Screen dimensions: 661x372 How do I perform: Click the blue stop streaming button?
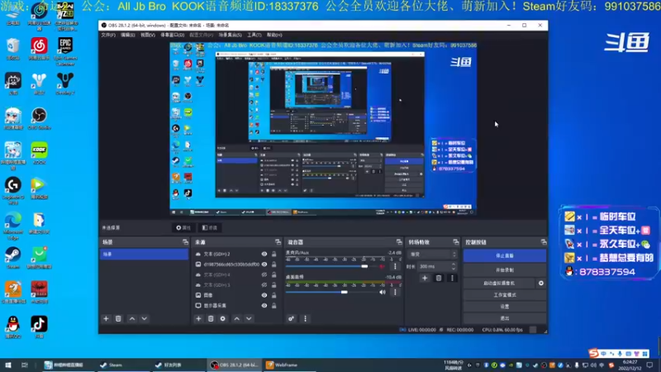[x=505, y=255]
